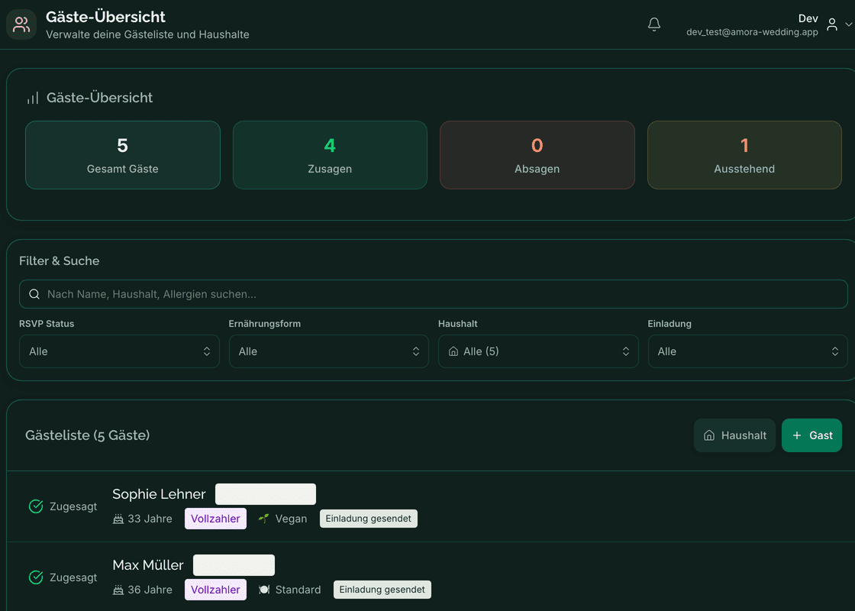Click the user profile icon
Viewport: 855px width, 611px height.
click(x=831, y=24)
